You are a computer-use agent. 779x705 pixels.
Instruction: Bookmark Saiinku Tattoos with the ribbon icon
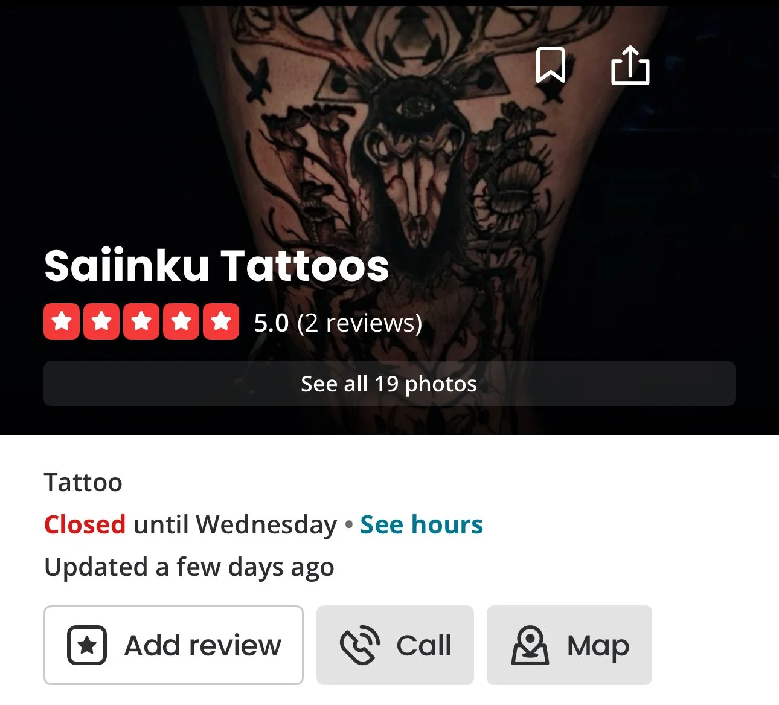tap(551, 65)
